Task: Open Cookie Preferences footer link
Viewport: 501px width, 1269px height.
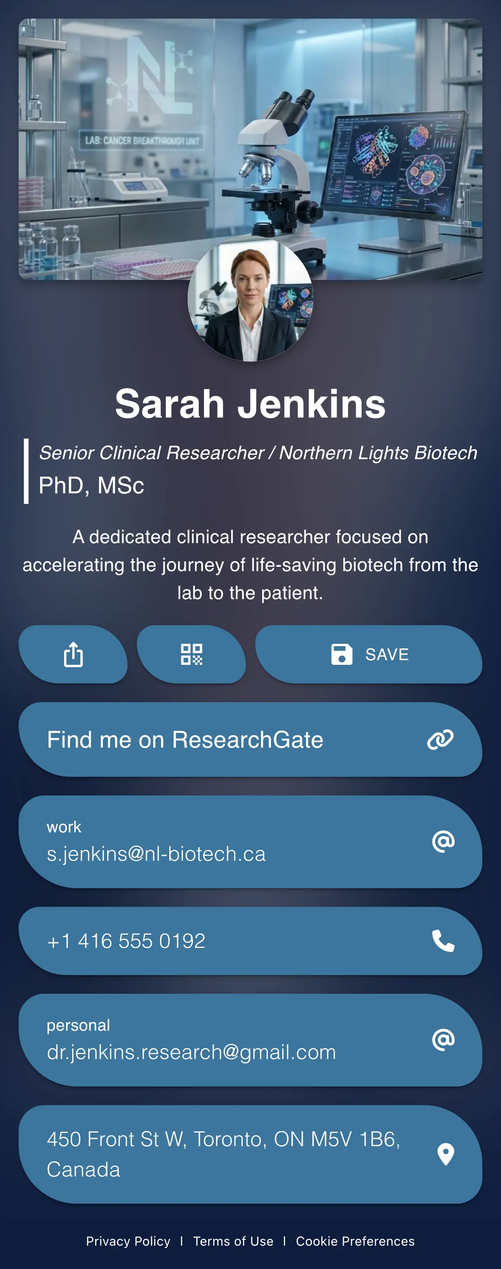Action: pyautogui.click(x=355, y=1241)
